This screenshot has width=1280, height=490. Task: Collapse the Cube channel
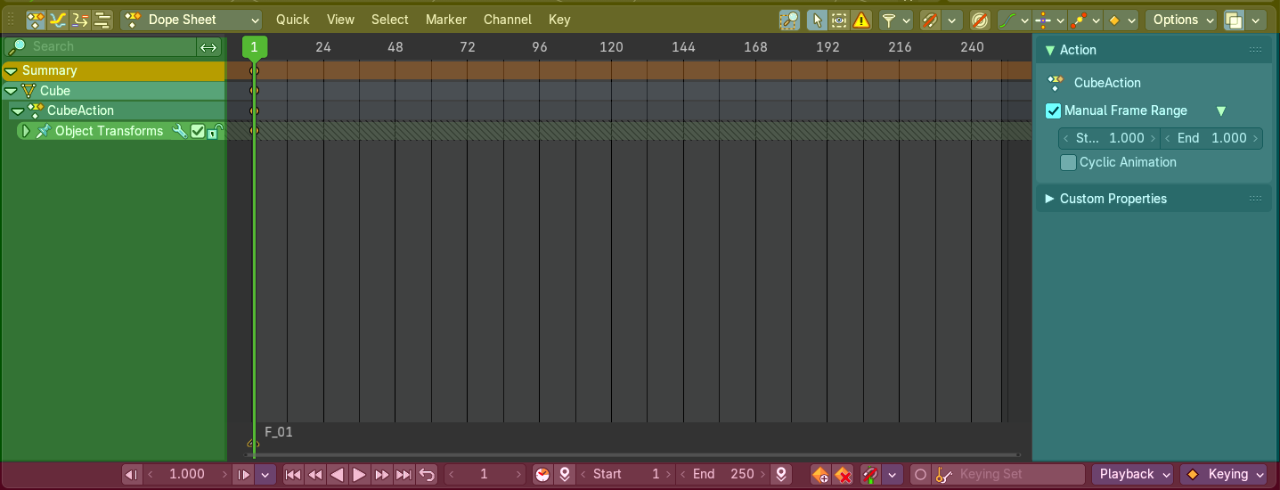(11, 91)
